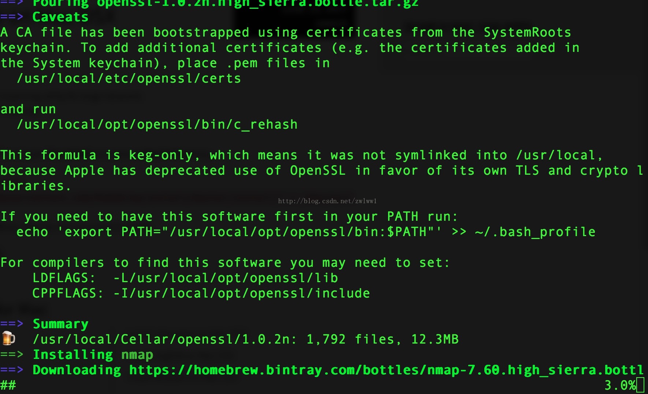Image resolution: width=648 pixels, height=394 pixels.
Task: Click the "3.0%" download percentage
Action: [x=620, y=386]
